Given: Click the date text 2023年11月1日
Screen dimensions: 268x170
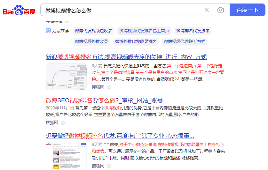Looking at the screenshot, I should [x=60, y=108].
